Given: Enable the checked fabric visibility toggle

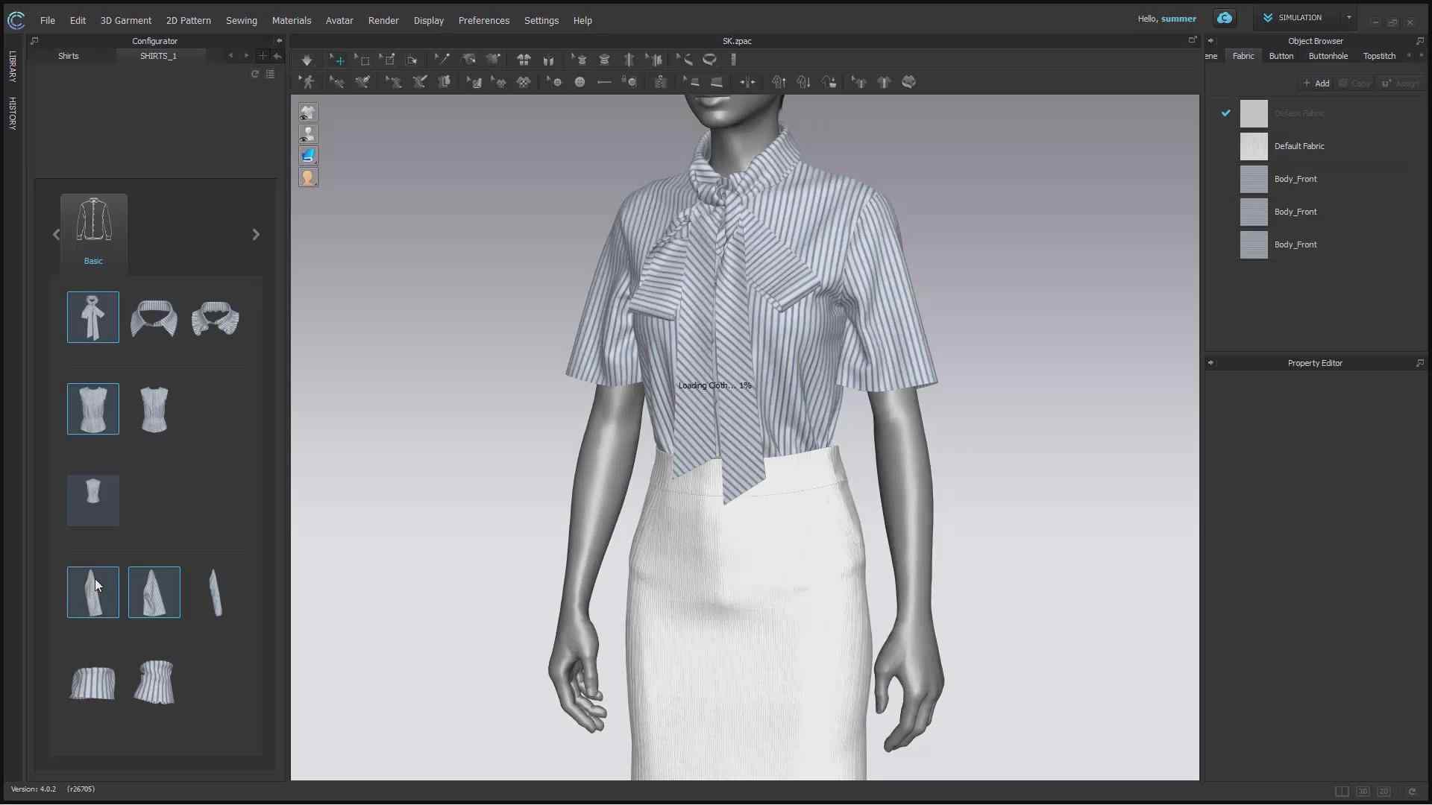Looking at the screenshot, I should tap(1225, 112).
